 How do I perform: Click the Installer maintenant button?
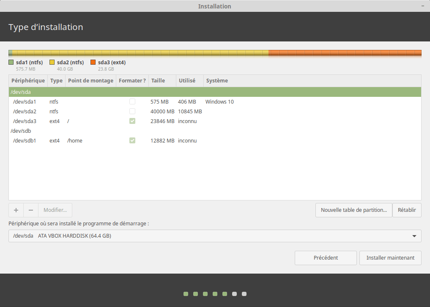pyautogui.click(x=390, y=258)
